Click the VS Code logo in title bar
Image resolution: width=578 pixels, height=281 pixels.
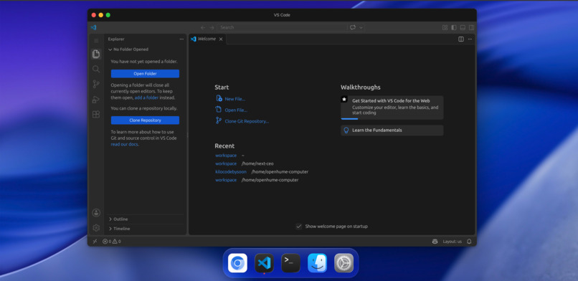(x=93, y=27)
